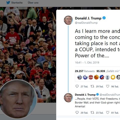Click the second tweet's author avatar
Viewport: 120px width, 120px height.
point(68,98)
